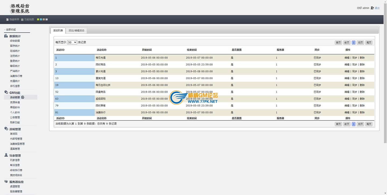Click the GM功能 section icon
Image resolution: width=387 pixels, height=195 pixels.
[6, 92]
